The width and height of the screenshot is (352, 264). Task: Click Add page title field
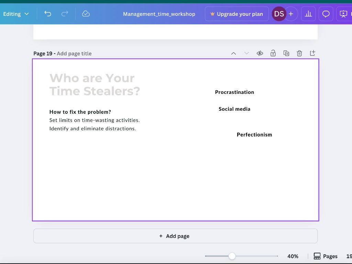point(74,53)
